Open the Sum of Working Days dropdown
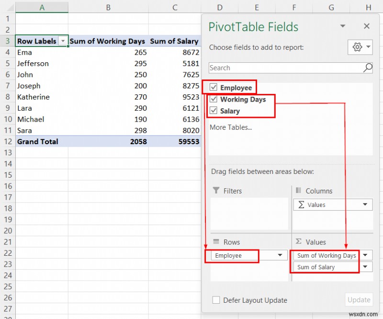383x319 pixels. coord(366,255)
